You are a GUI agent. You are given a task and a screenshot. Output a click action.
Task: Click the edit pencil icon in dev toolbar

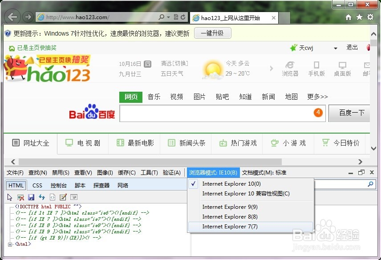[x=63, y=197]
